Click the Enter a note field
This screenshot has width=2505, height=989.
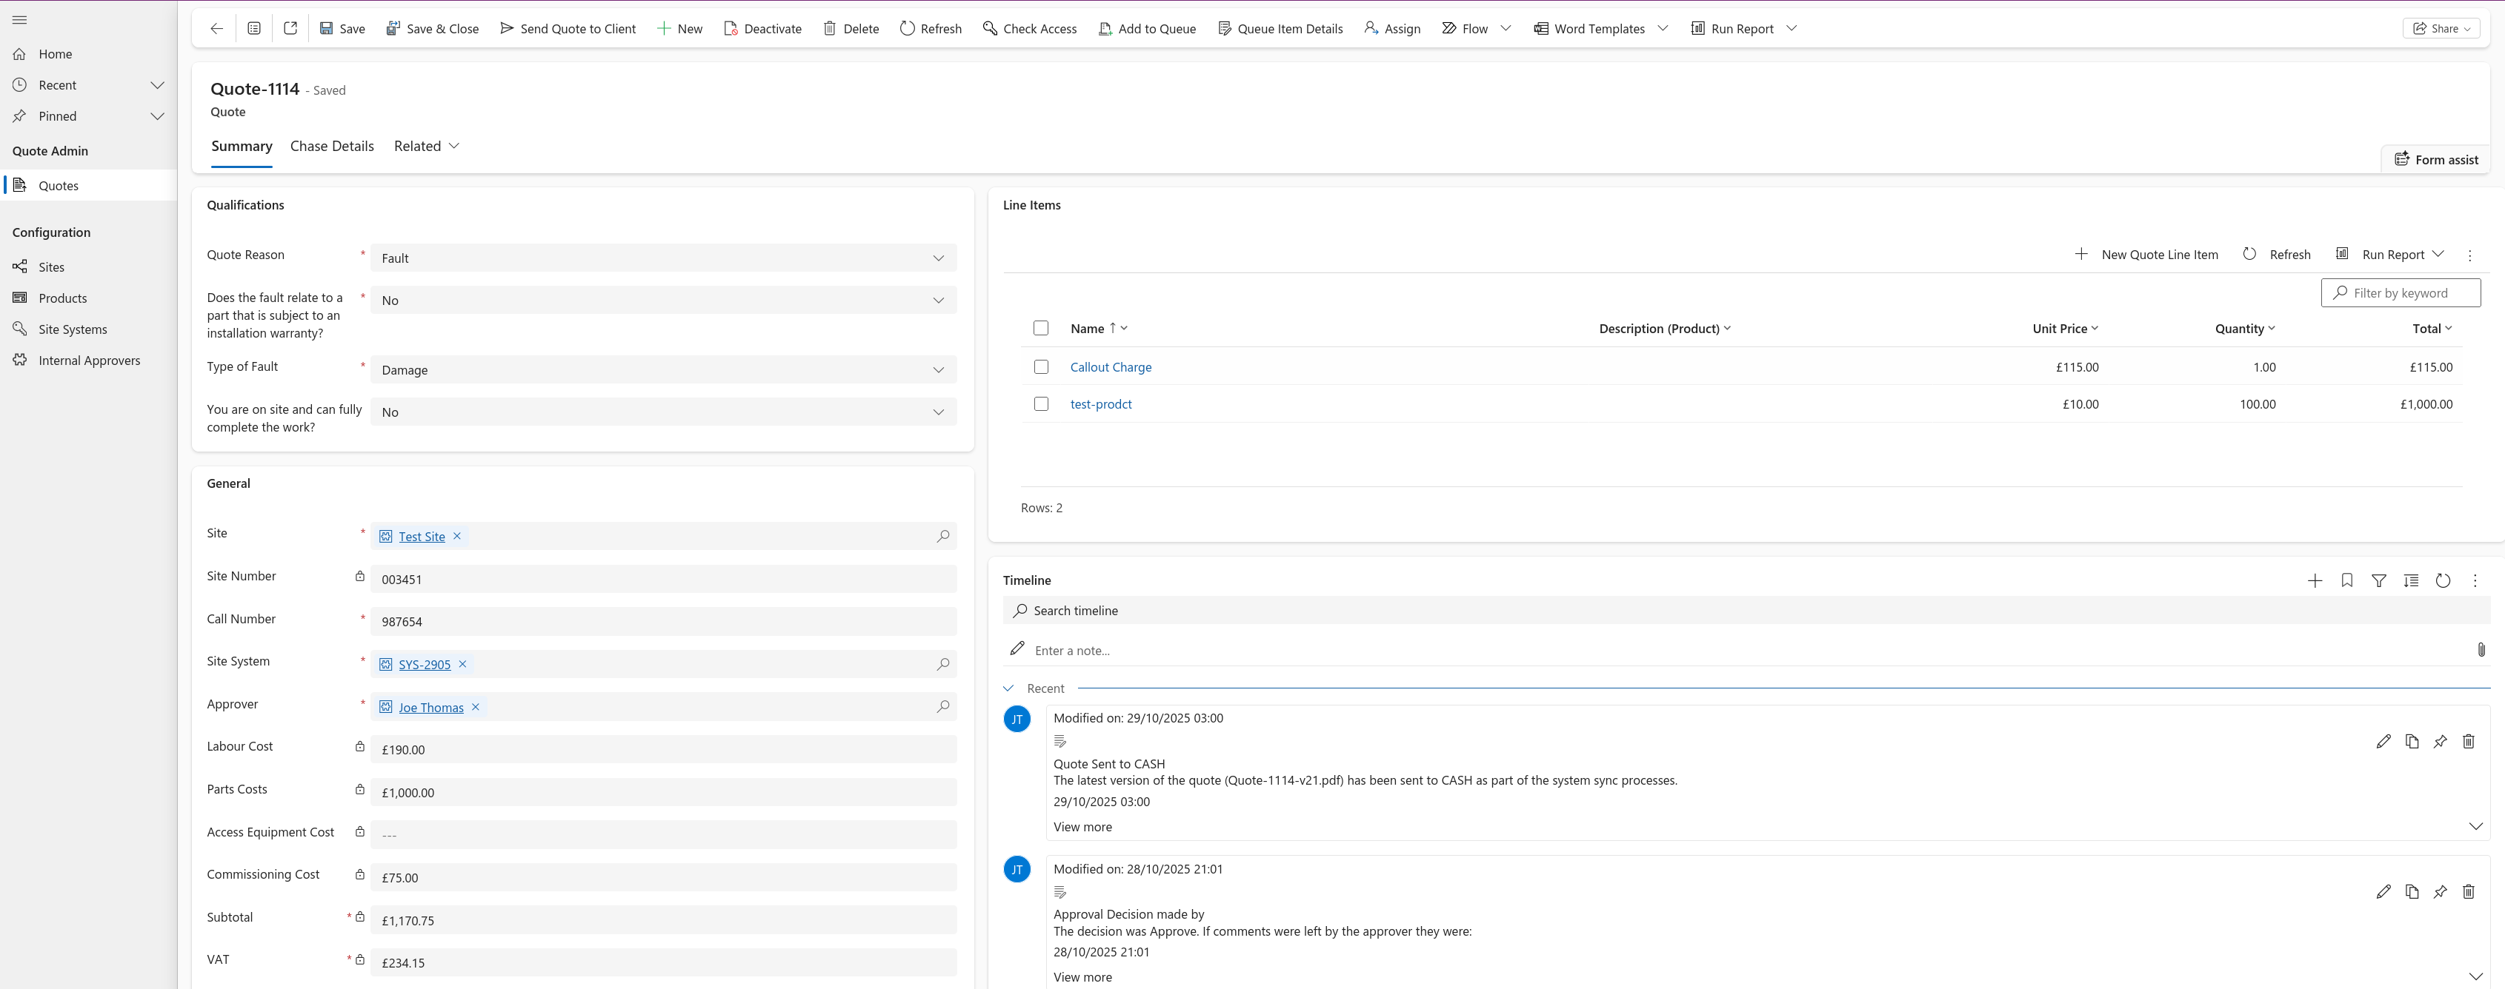[1167, 649]
